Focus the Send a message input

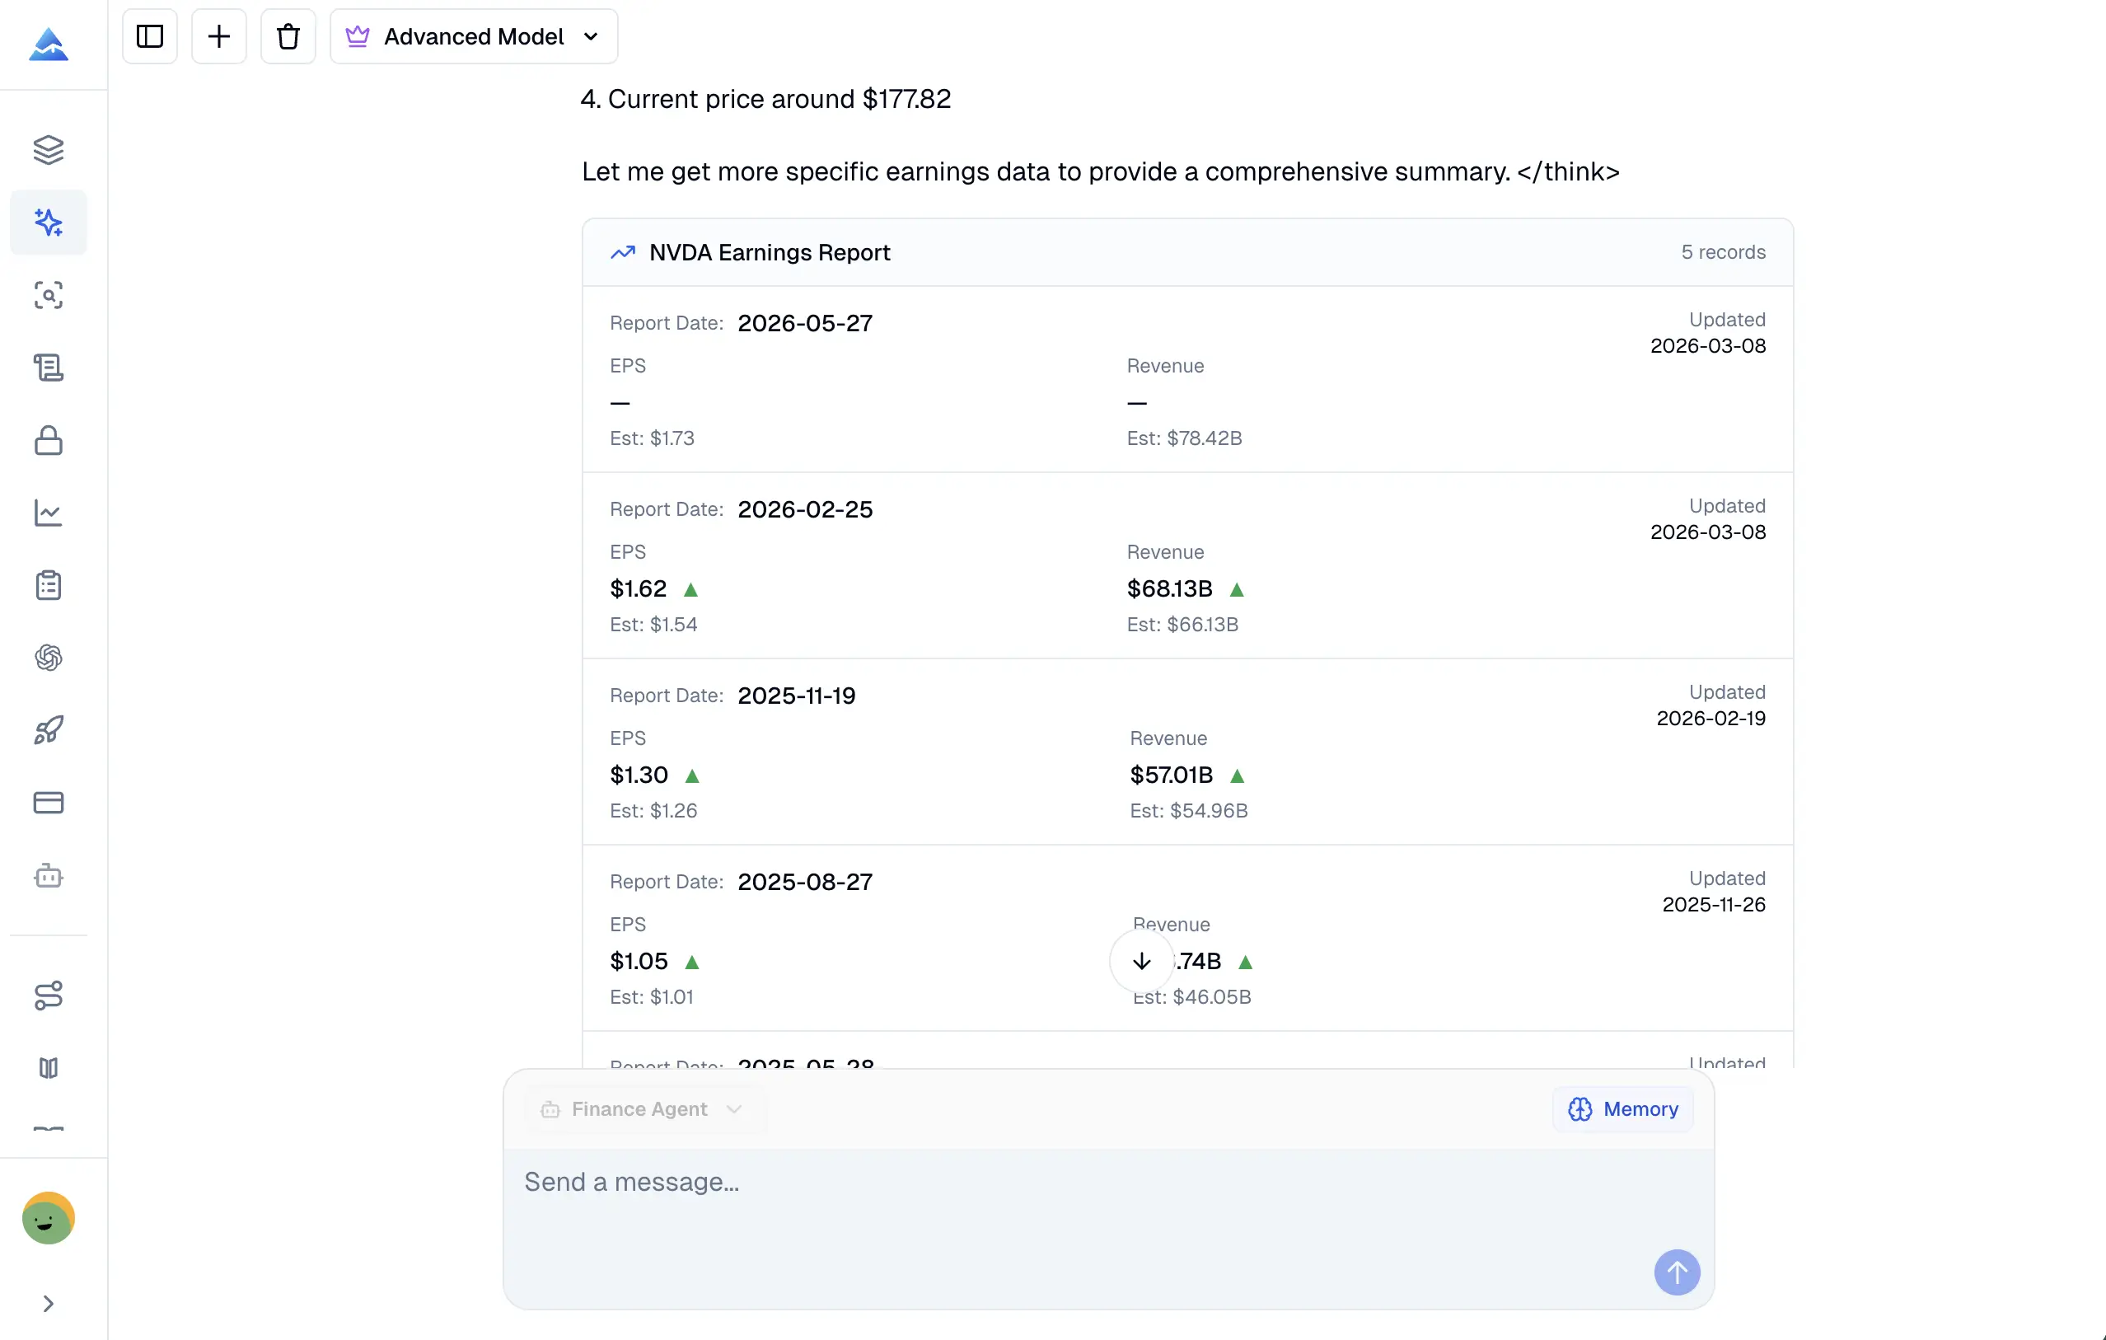1050,1183
